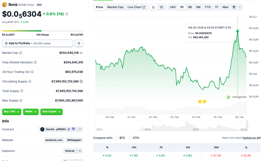Image resolution: width=262 pixels, height=161 pixels.
Task: Expand the Market Cap value dropdown
Action: point(81,53)
